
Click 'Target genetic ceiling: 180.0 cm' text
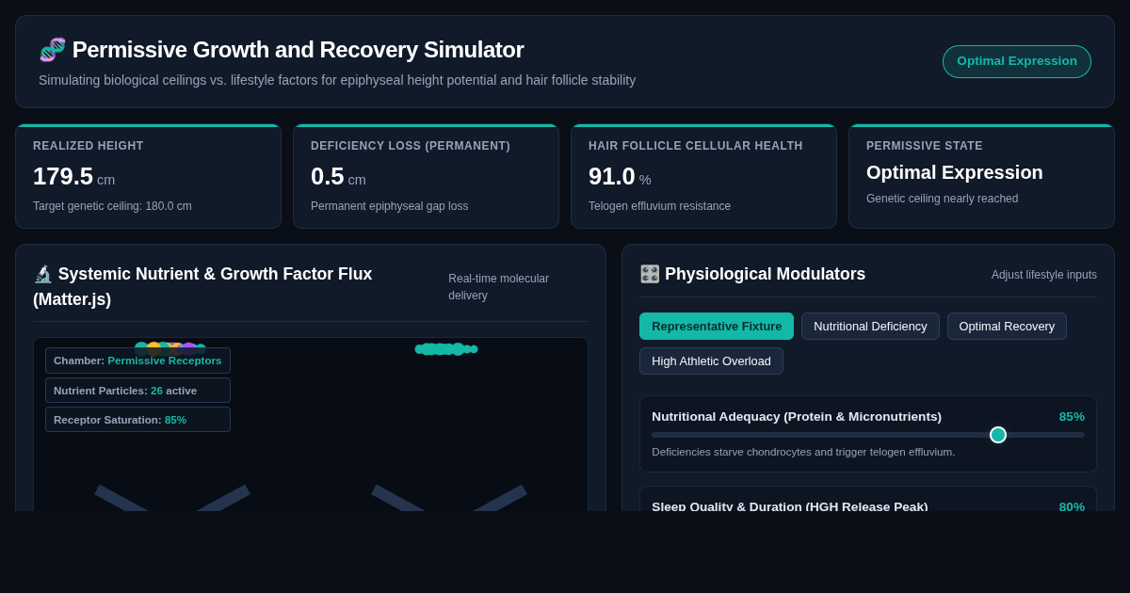pyautogui.click(x=112, y=206)
